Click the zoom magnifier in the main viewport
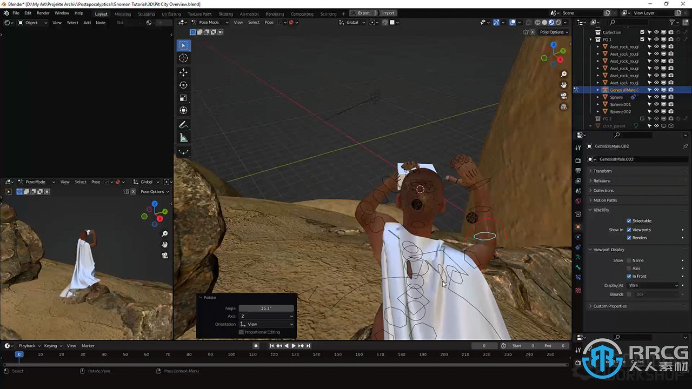The width and height of the screenshot is (692, 389). click(563, 74)
